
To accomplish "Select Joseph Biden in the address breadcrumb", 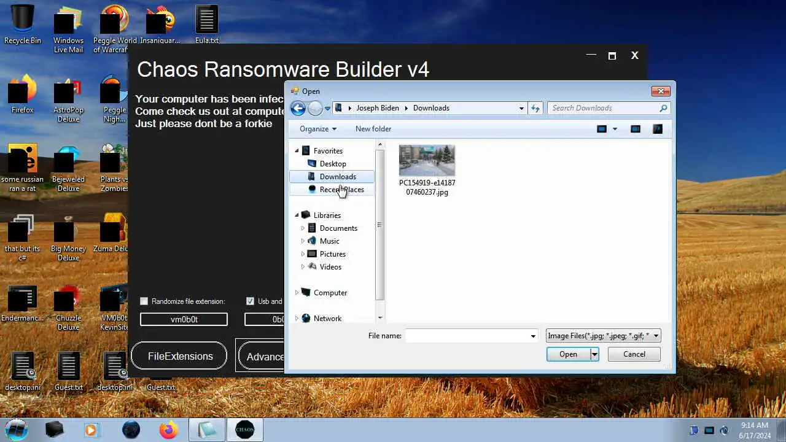I will 378,108.
